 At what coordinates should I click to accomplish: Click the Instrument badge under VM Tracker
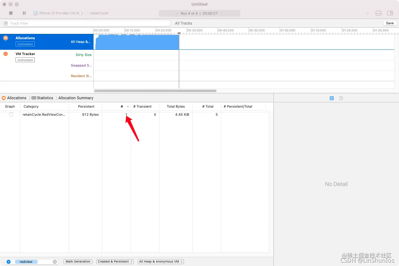(25, 60)
